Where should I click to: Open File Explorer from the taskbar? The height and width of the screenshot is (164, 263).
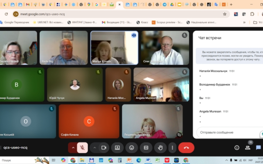click(x=82, y=160)
